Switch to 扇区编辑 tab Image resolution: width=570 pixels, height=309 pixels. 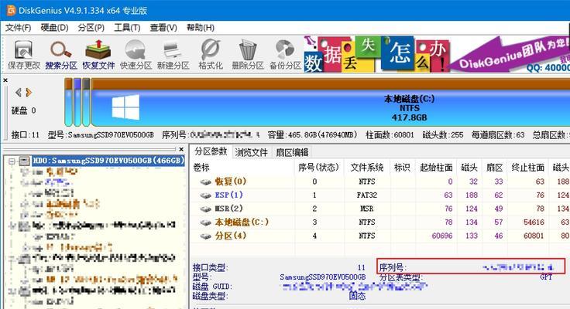pos(292,152)
